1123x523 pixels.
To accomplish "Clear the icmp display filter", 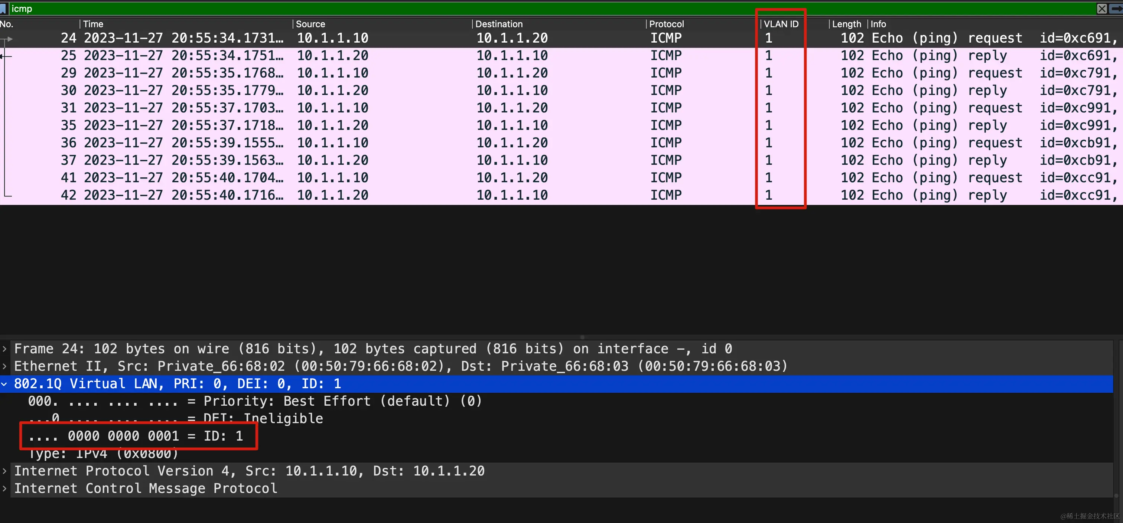I will (1101, 9).
